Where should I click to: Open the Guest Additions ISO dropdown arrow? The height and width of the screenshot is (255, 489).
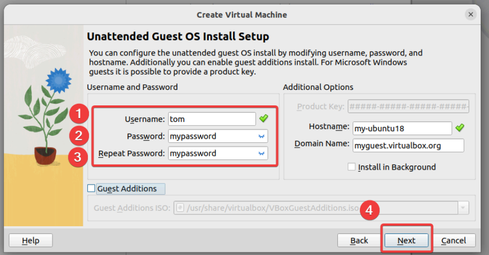[463, 208]
